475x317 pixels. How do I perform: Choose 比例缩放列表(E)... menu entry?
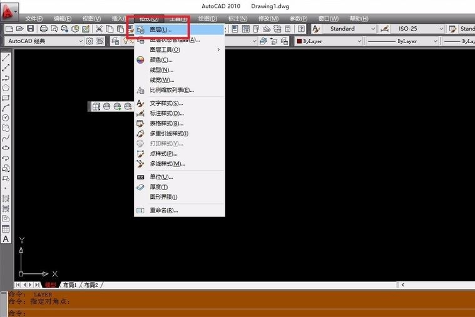(180, 90)
